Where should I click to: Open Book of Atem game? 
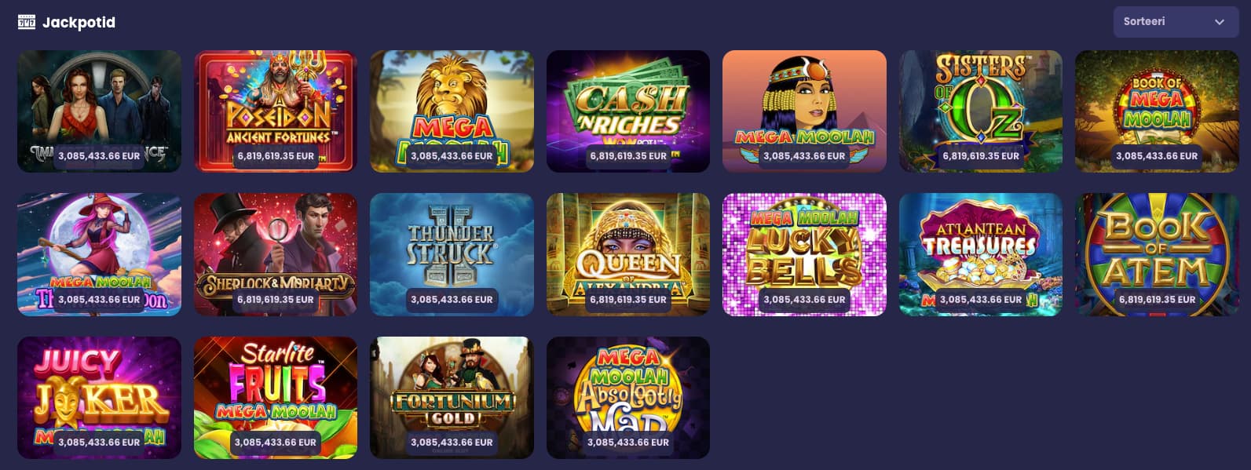pyautogui.click(x=1157, y=254)
